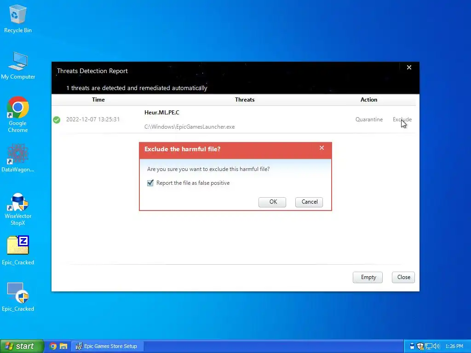Open the WiseVector StopX desktop shortcut

(x=18, y=209)
